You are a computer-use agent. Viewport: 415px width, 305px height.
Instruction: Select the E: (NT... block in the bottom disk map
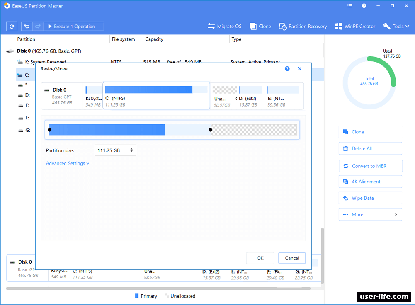click(240, 275)
